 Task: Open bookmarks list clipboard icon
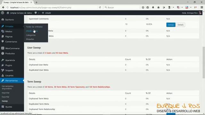(x=148, y=7)
